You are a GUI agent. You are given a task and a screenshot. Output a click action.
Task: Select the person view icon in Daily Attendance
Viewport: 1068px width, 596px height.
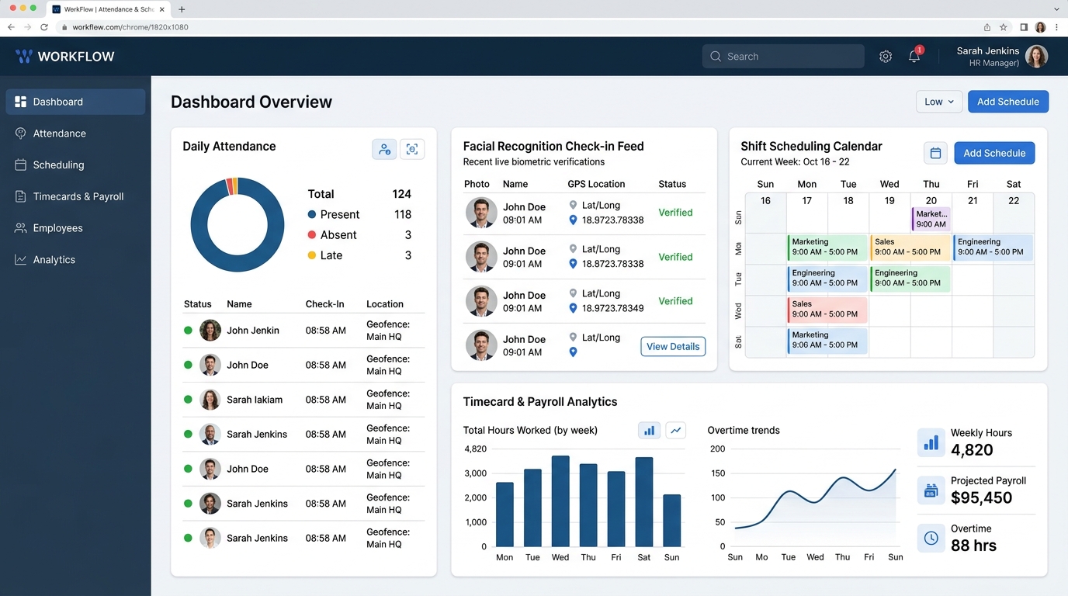pyautogui.click(x=384, y=149)
